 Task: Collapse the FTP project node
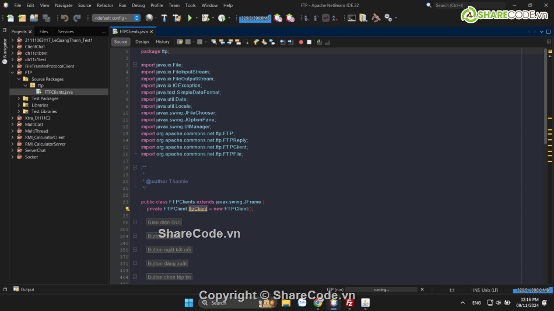(x=12, y=73)
